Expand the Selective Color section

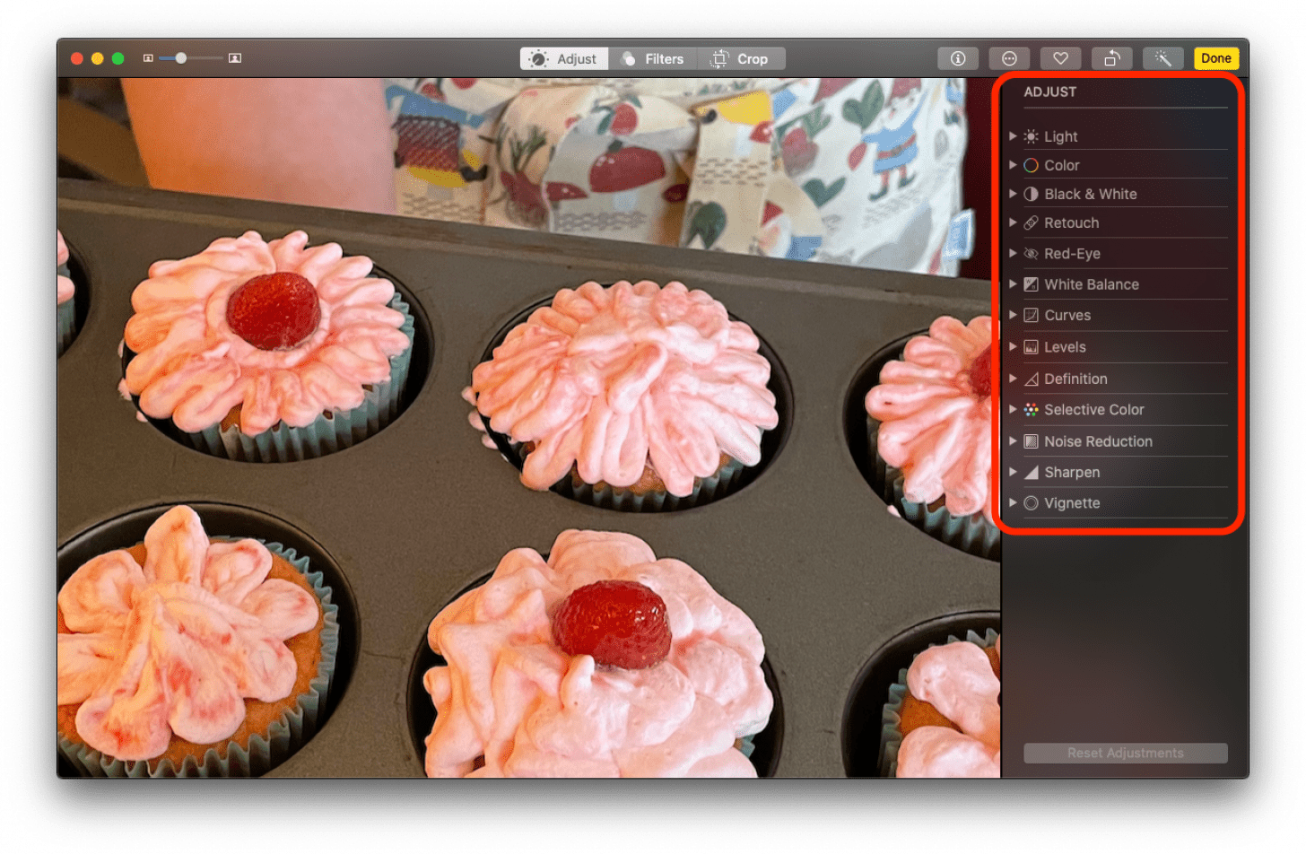1014,409
